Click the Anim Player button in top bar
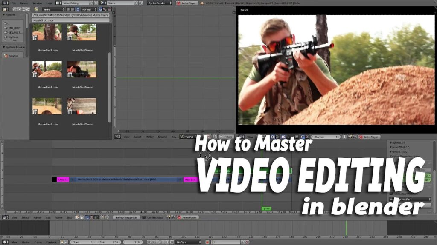This screenshot has height=245, width=437. pos(186,3)
